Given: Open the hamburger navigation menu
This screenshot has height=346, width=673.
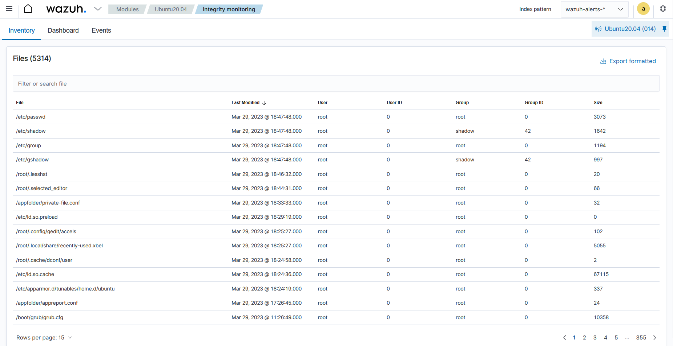Looking at the screenshot, I should click(9, 9).
